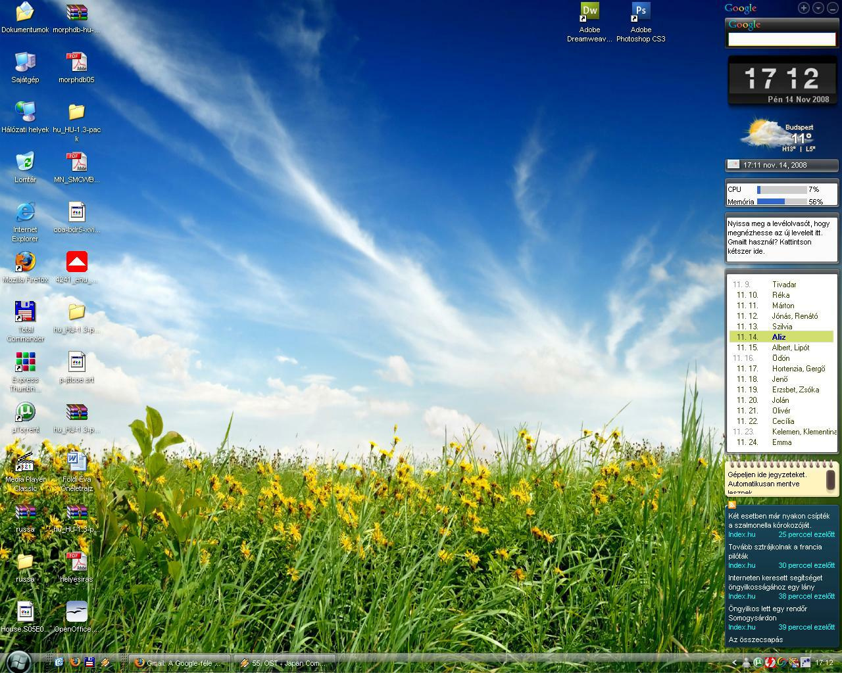
Task: Click Internet Explorer quick launch icon
Action: coord(59,662)
